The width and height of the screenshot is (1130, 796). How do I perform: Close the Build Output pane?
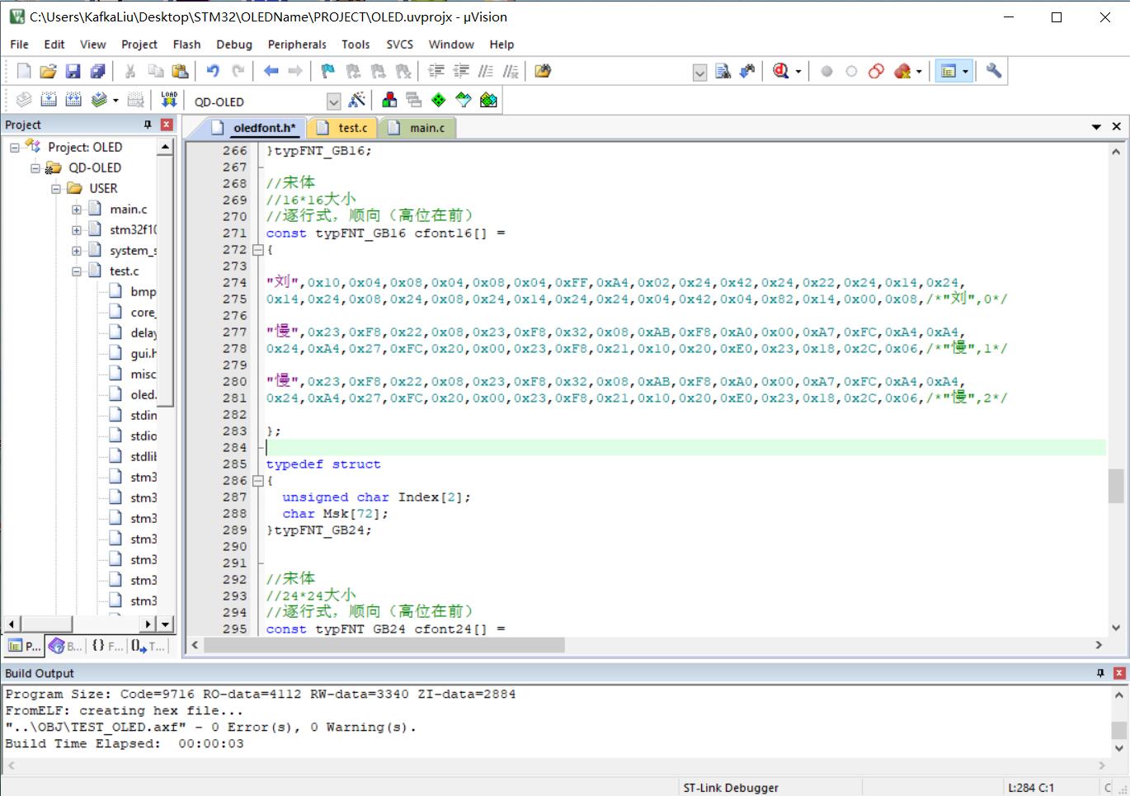click(x=1119, y=673)
